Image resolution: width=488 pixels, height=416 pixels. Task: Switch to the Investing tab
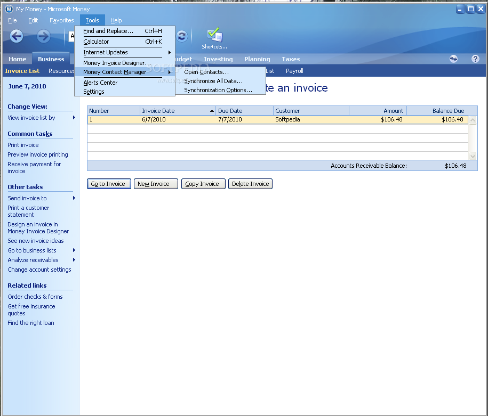(x=218, y=59)
